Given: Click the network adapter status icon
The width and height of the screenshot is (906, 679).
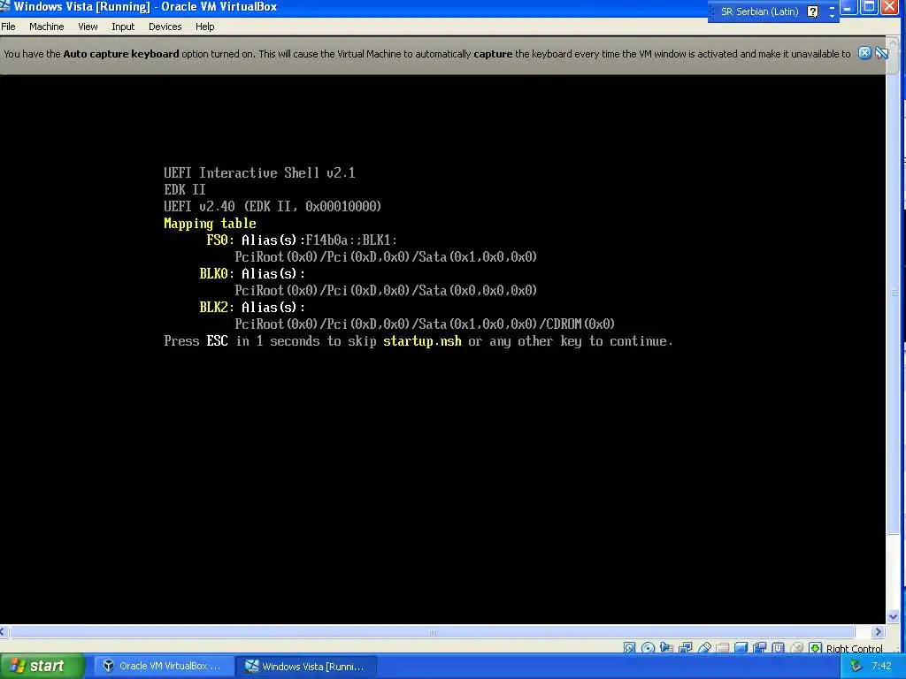Looking at the screenshot, I should (x=686, y=648).
